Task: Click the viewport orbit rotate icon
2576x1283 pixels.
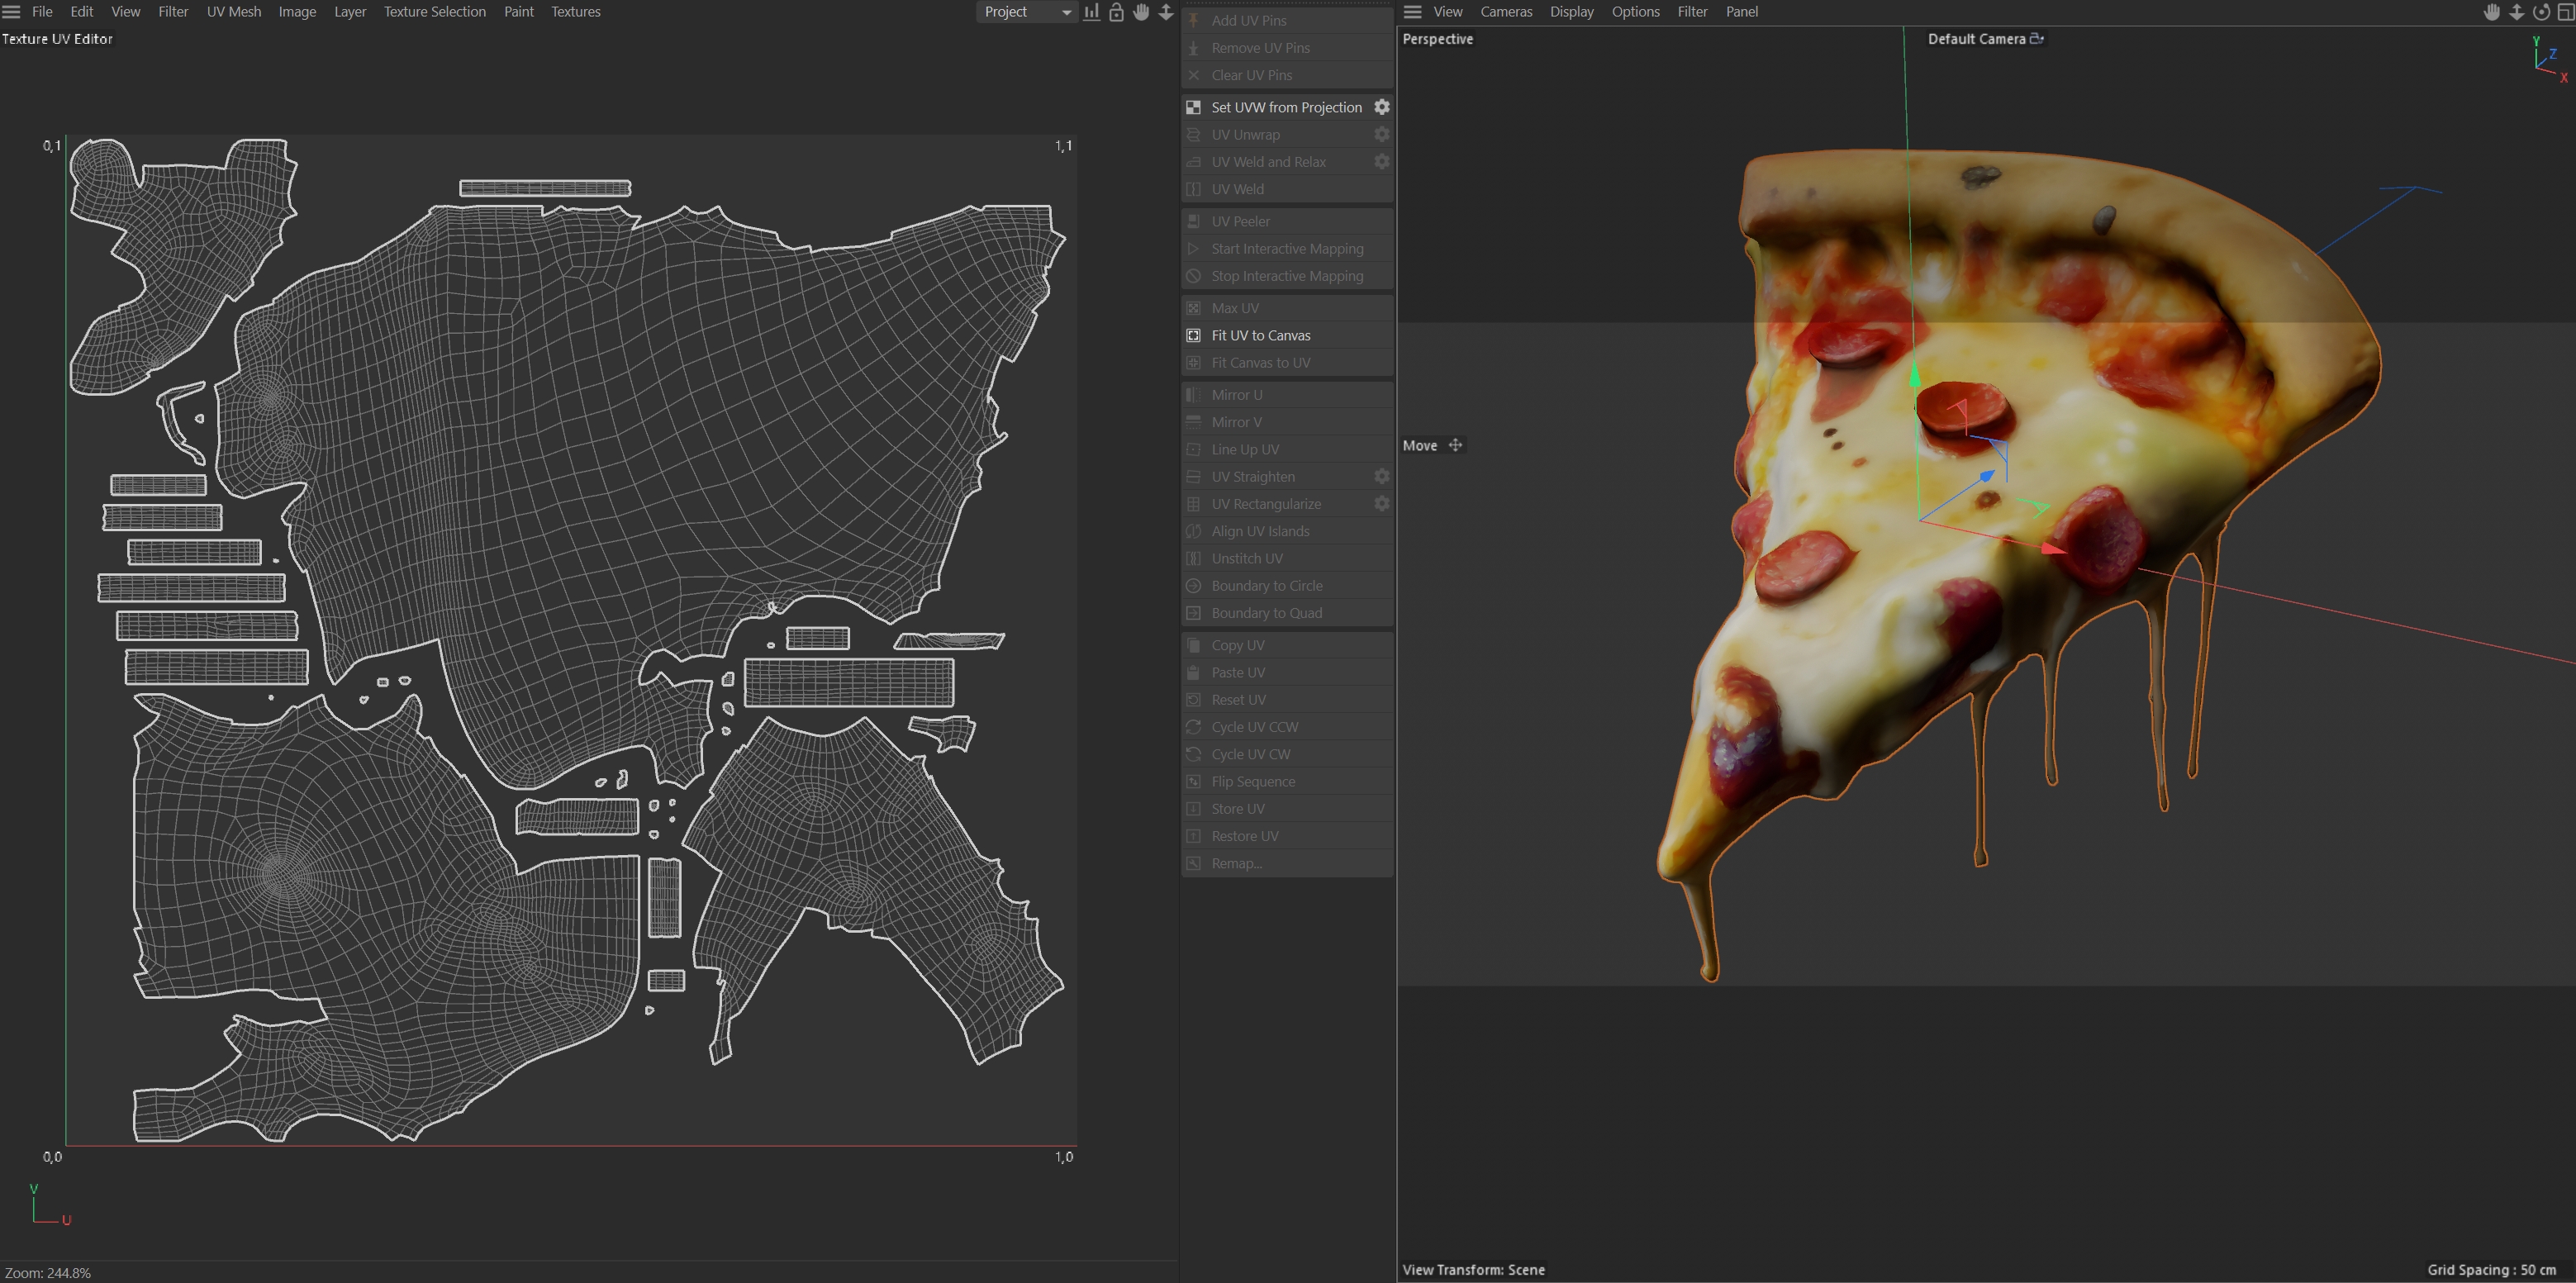Action: coord(2541,12)
